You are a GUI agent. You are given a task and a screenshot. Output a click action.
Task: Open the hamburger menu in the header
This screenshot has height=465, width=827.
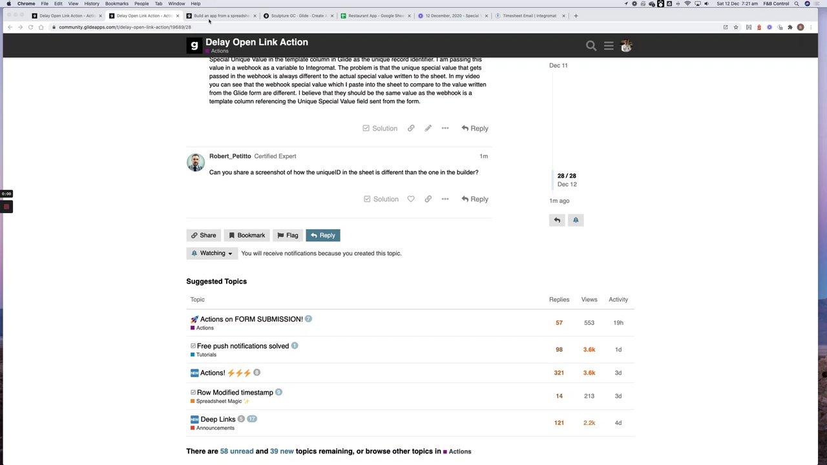coord(609,46)
